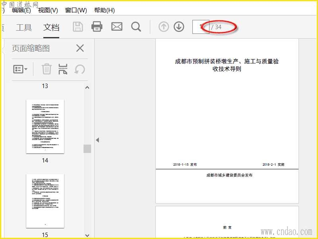Viewport: 318px width, 239px height.
Task: Click the document title 成都市预制拼装桥墩
Action: [x=227, y=65]
